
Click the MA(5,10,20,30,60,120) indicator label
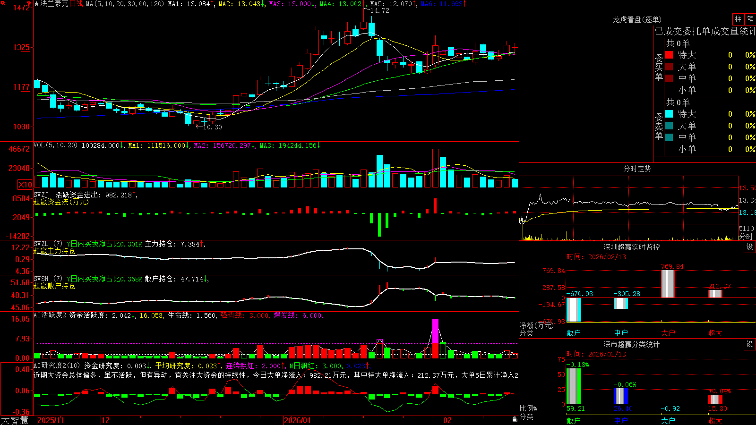[x=125, y=4]
